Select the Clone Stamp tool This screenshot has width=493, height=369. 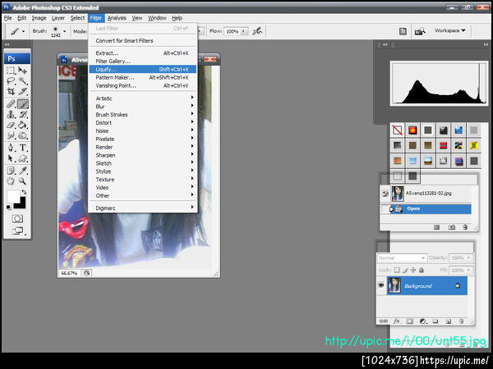(11, 114)
